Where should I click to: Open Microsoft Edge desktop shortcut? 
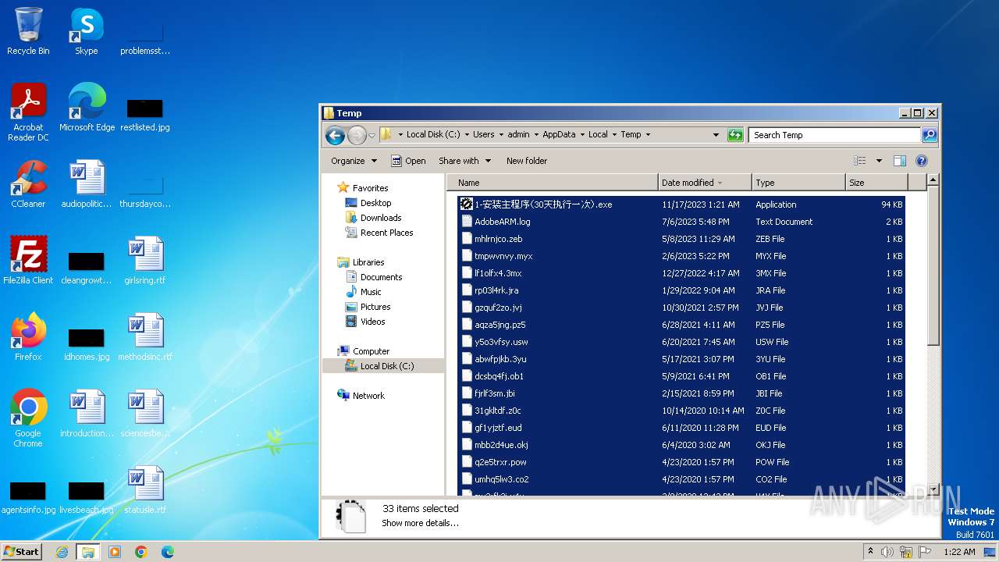point(87,108)
